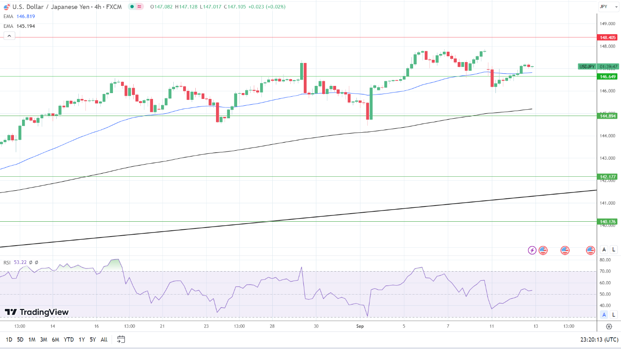Viewport: 621px width, 349px height.
Task: Click the 143.000 price axis label
Action: click(607, 158)
